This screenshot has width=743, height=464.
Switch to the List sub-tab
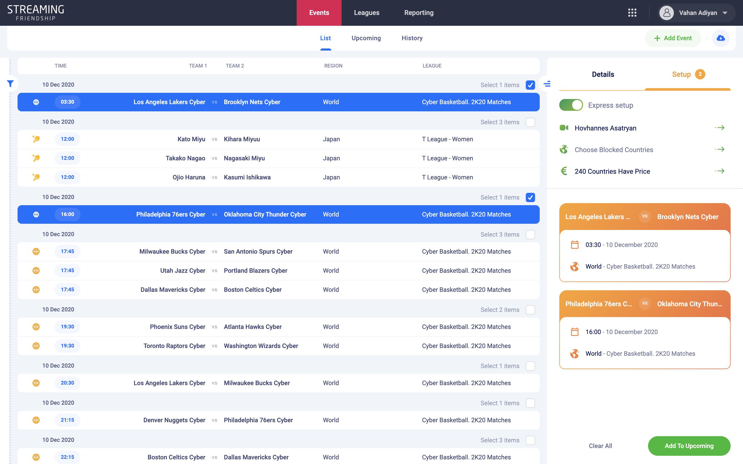pos(325,38)
